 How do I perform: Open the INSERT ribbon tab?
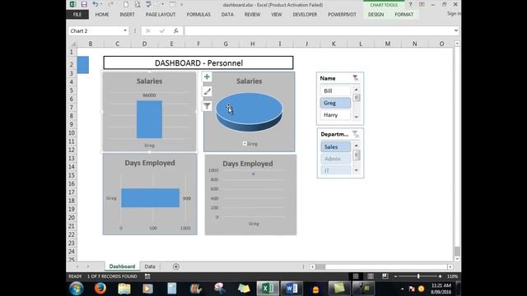[127, 15]
